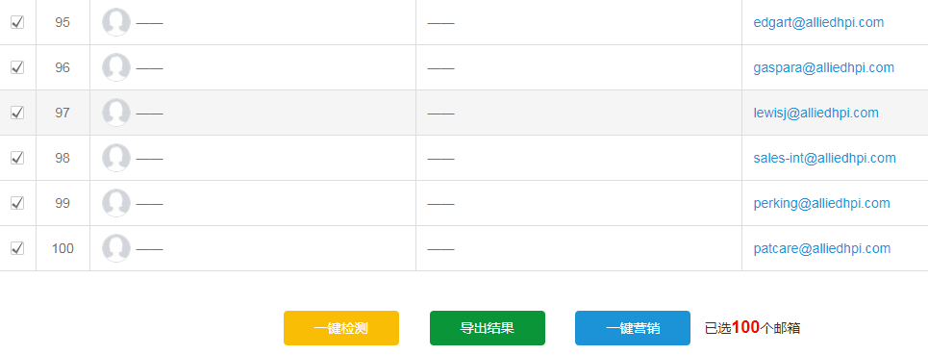928x355 pixels.
Task: Click the yellow 一键检测 button
Action: (x=340, y=328)
